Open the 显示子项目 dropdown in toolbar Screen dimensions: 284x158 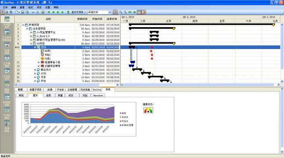click(x=78, y=12)
